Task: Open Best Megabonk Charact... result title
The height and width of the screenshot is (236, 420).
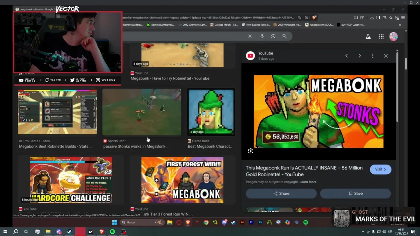Action: 210,147
